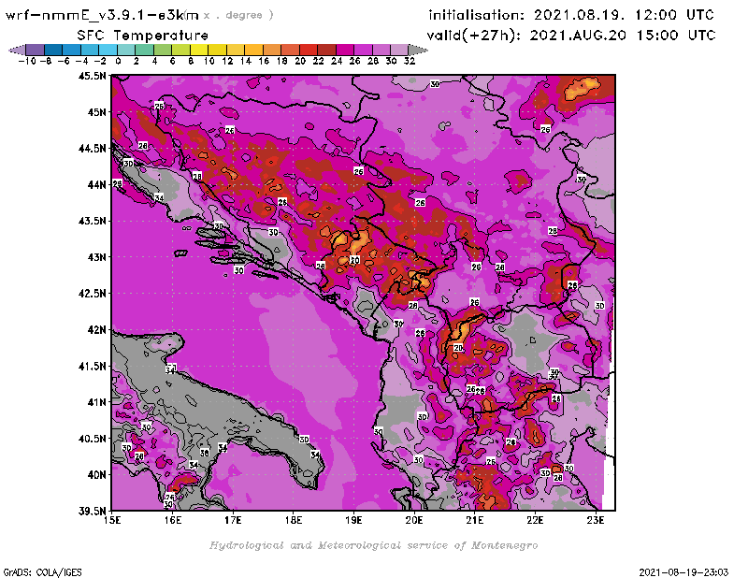Click the '43.5N' latitude axis label

tap(92, 221)
